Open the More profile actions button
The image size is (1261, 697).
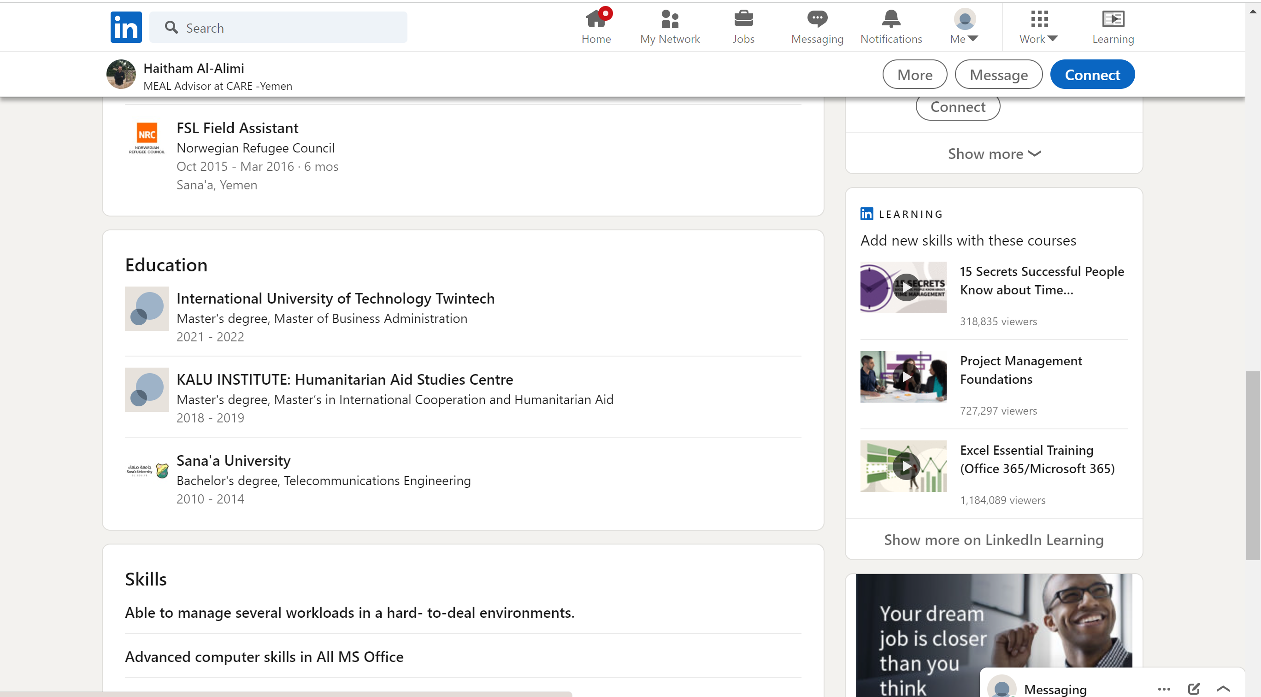click(914, 75)
